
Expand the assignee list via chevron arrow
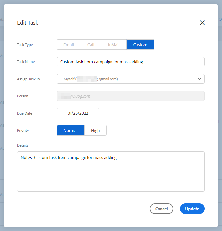pos(199,79)
